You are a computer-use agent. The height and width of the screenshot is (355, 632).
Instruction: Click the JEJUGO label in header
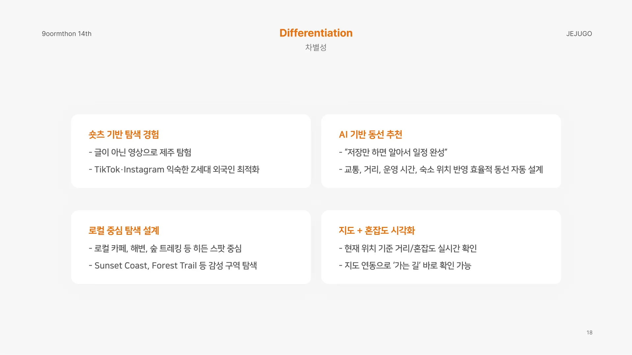(579, 34)
